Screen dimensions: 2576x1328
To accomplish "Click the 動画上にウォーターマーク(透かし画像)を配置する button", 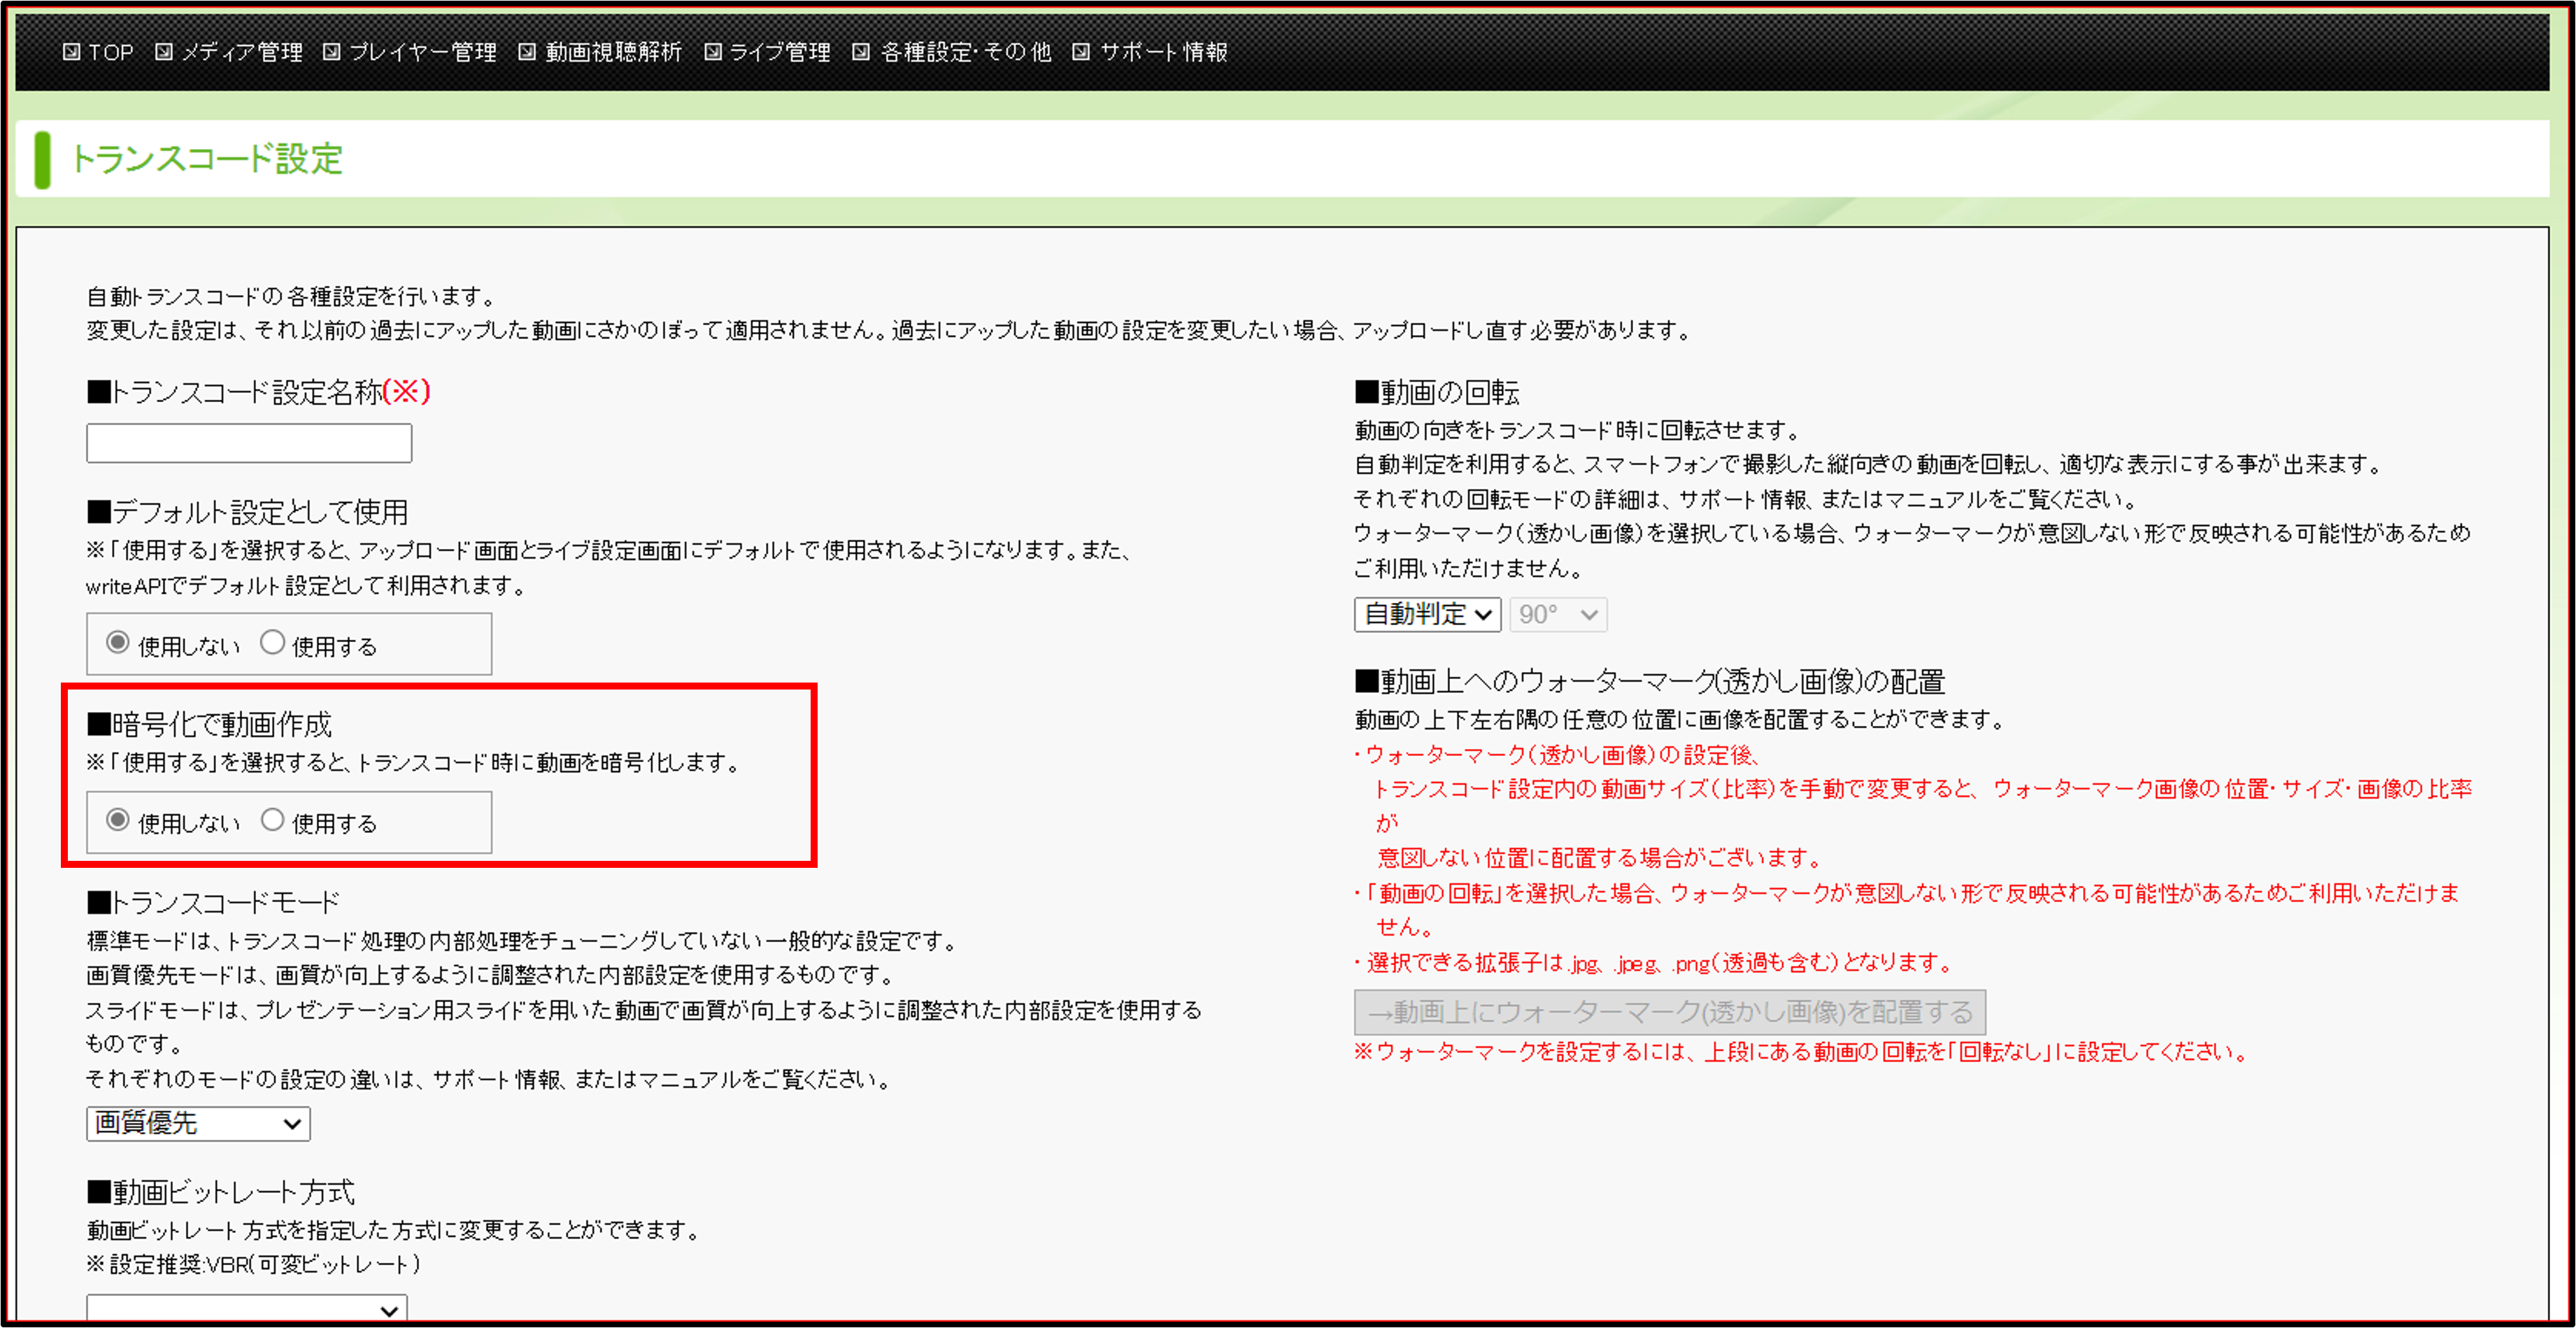I will pyautogui.click(x=1670, y=1012).
